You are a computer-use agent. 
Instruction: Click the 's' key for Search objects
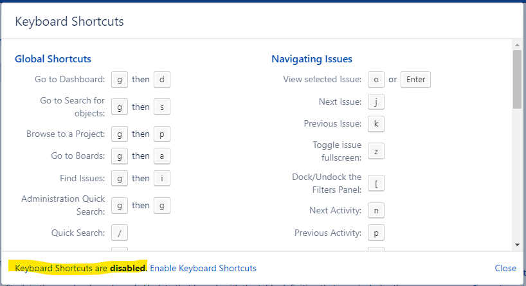coord(162,107)
